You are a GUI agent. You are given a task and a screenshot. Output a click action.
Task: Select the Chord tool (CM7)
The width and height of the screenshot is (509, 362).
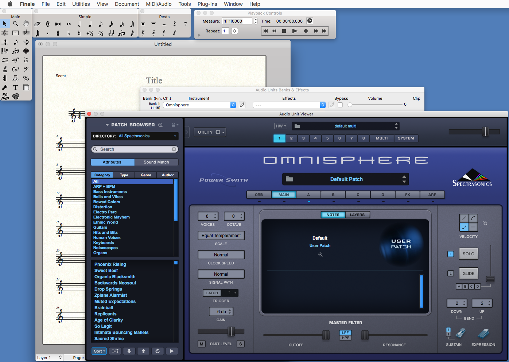point(15,69)
